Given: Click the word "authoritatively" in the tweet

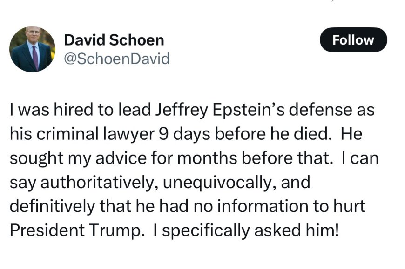Looking at the screenshot, I should (x=98, y=182).
